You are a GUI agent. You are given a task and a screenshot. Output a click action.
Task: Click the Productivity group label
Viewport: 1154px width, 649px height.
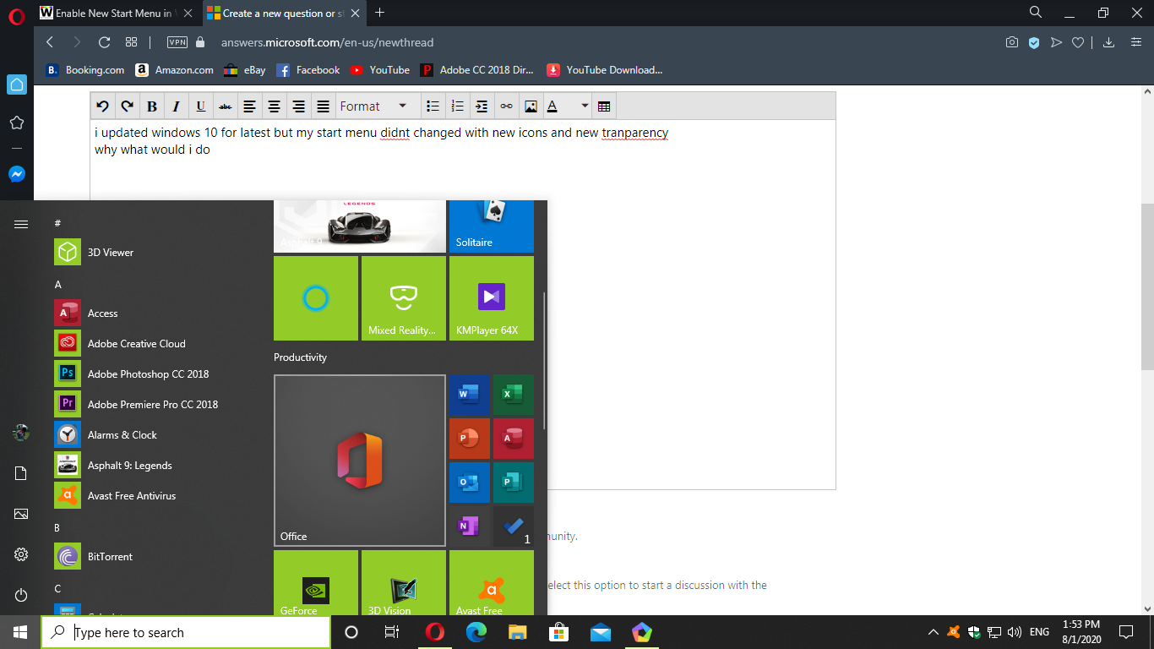300,357
